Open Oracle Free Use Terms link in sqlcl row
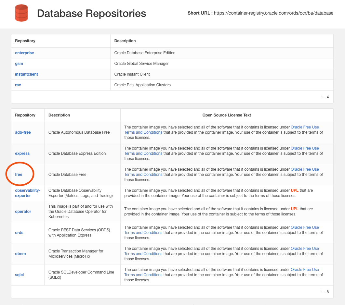 305,269
